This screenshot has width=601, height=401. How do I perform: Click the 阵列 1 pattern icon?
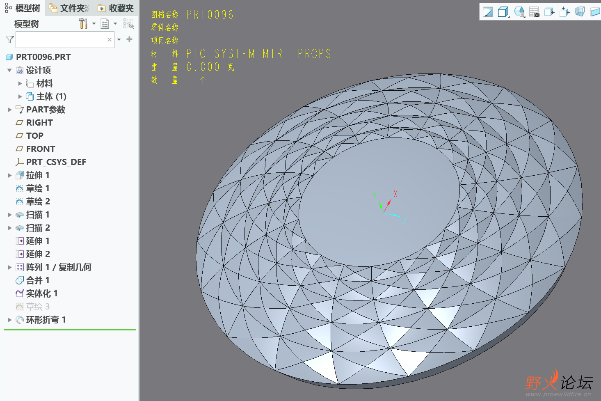point(19,267)
